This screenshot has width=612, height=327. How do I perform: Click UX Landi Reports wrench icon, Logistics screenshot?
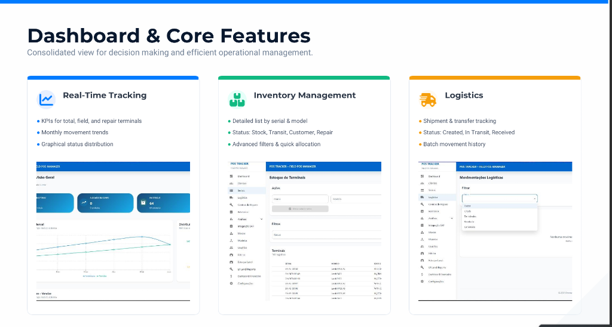(422, 267)
